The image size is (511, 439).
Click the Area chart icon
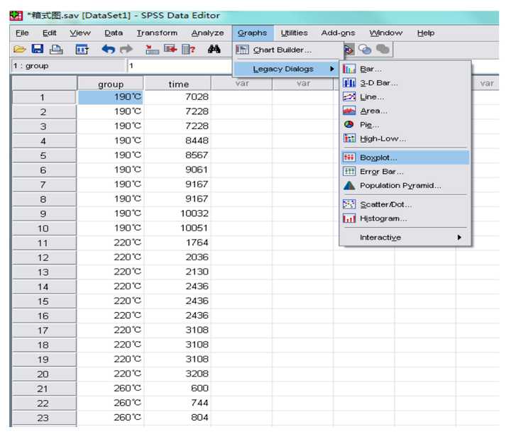(x=349, y=111)
